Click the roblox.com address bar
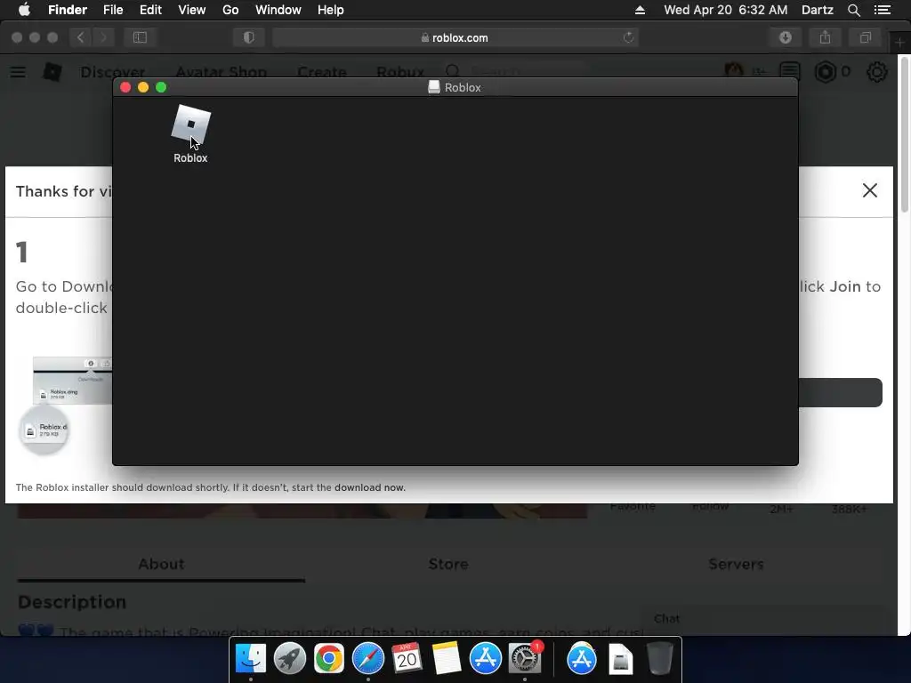This screenshot has height=683, width=911. (455, 37)
